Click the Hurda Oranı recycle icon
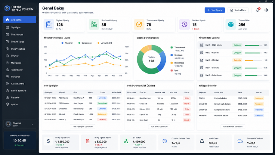Screen dimensions: 275x155 [202, 141]
